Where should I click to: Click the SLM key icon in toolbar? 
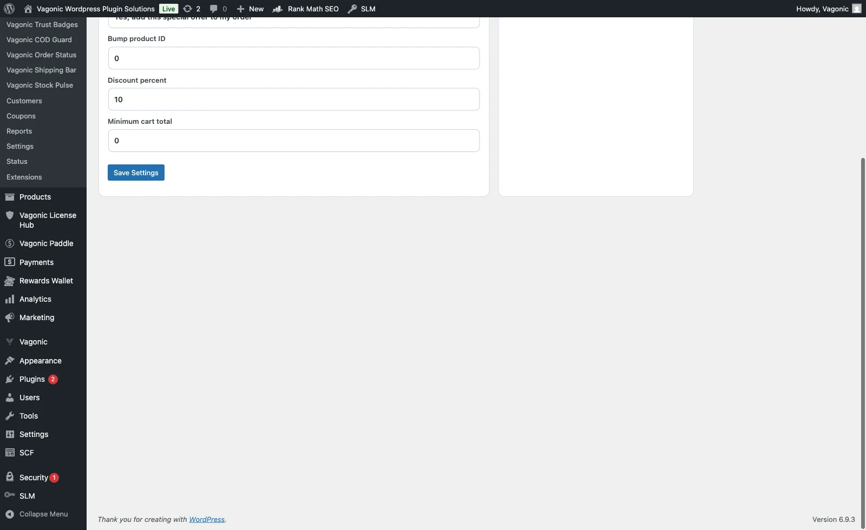tap(352, 9)
